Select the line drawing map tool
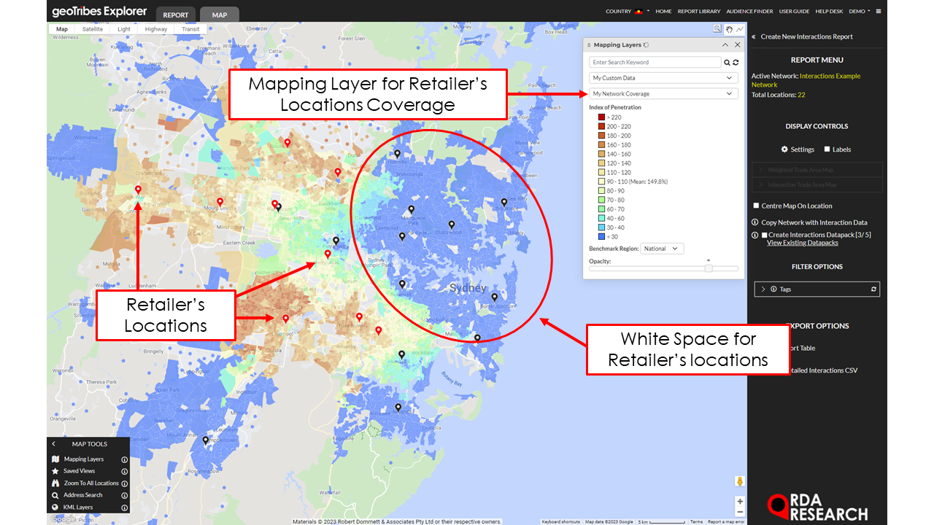The height and width of the screenshot is (525, 934). [739, 29]
